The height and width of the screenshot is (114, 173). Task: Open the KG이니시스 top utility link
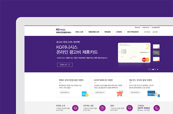click(x=146, y=28)
